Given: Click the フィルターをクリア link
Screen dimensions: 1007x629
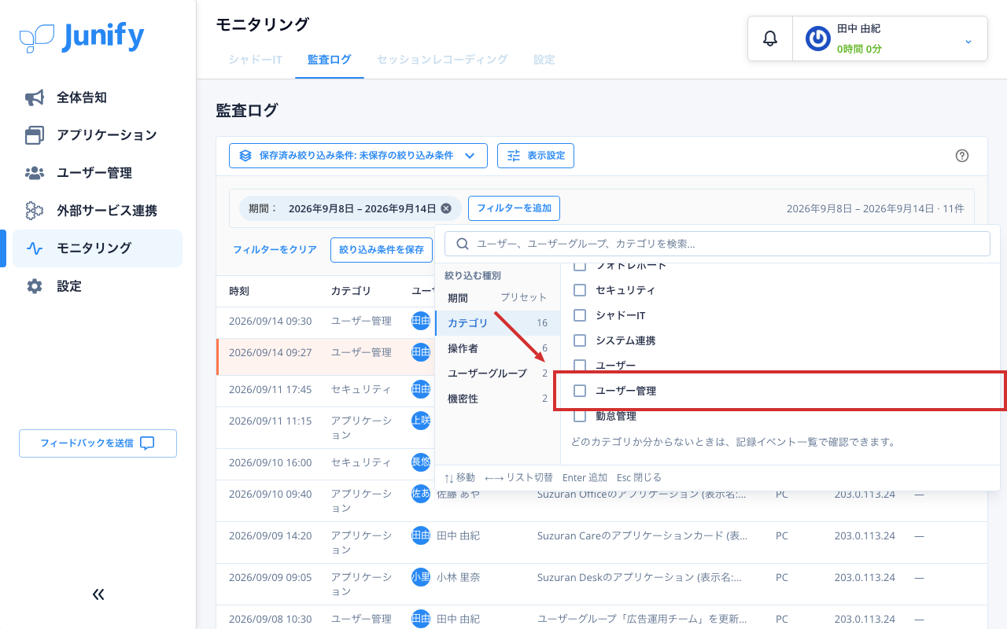Looking at the screenshot, I should (x=275, y=250).
